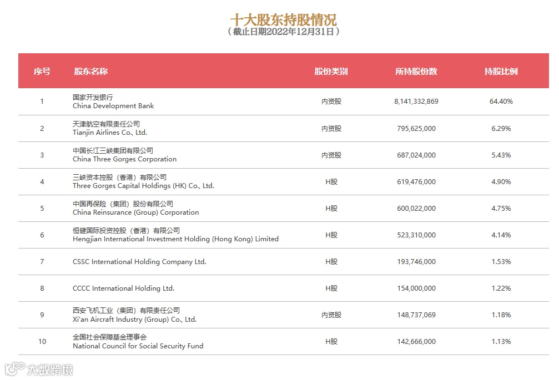Click the 序号 column header

[x=42, y=71]
